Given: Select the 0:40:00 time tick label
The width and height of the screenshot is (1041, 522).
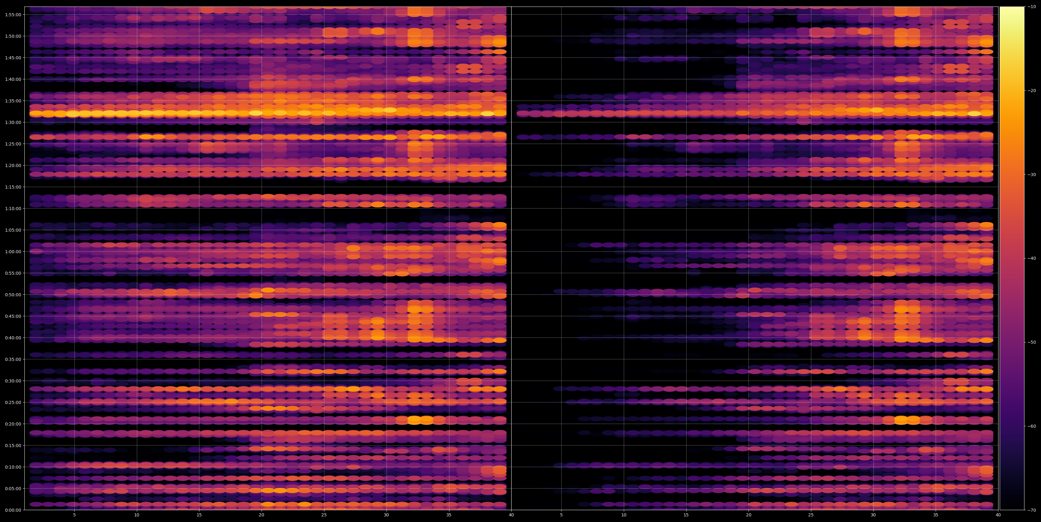Looking at the screenshot, I should [x=13, y=337].
